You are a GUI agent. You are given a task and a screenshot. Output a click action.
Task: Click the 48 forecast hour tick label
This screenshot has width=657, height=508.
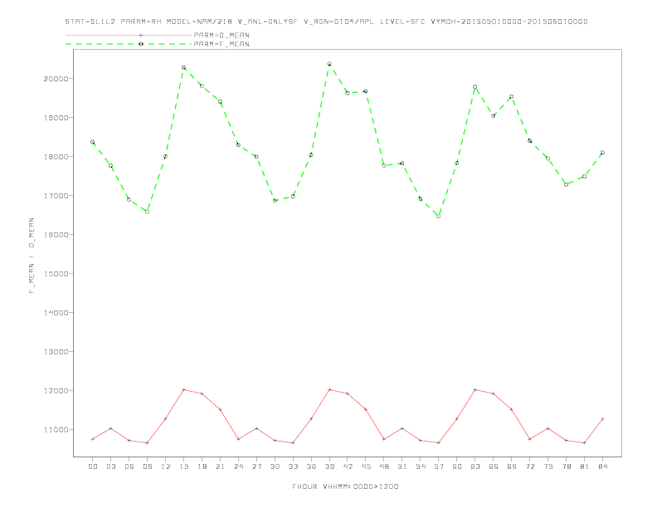pyautogui.click(x=384, y=466)
